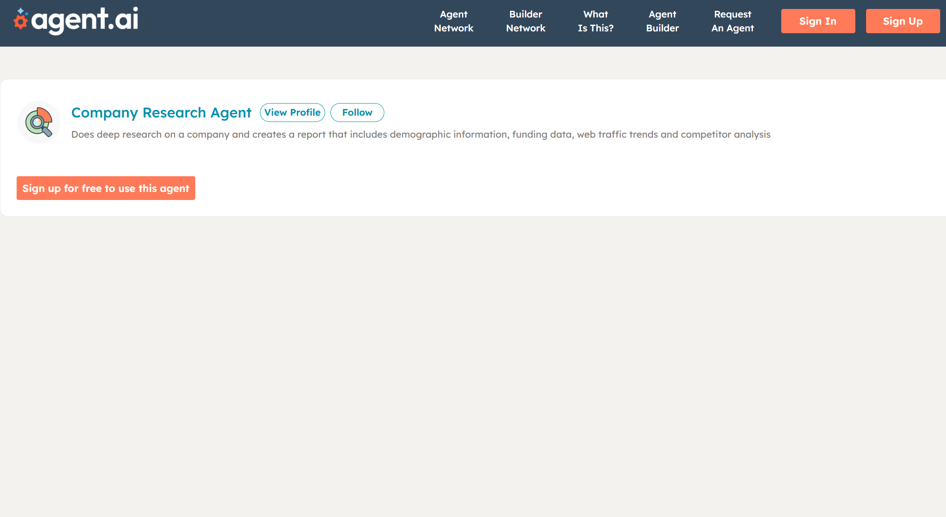Click the Follow pill-shaped button

pos(357,112)
